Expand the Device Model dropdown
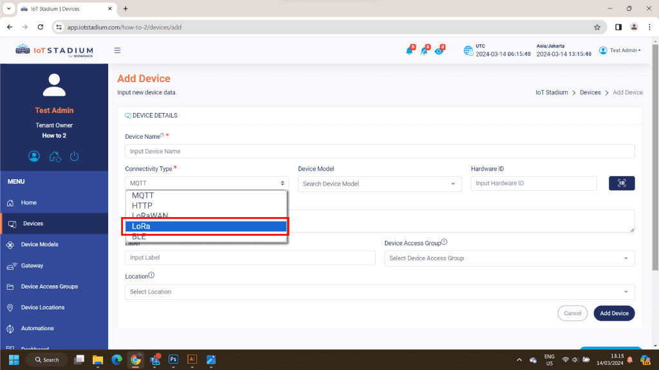The image size is (659, 370). [x=380, y=184]
